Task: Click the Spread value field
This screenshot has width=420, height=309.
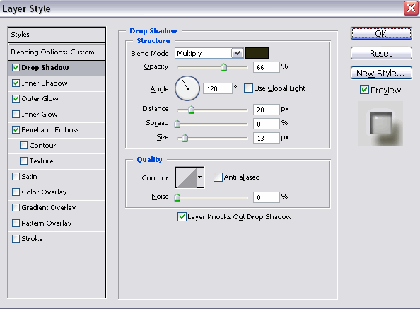Action: pyautogui.click(x=267, y=124)
